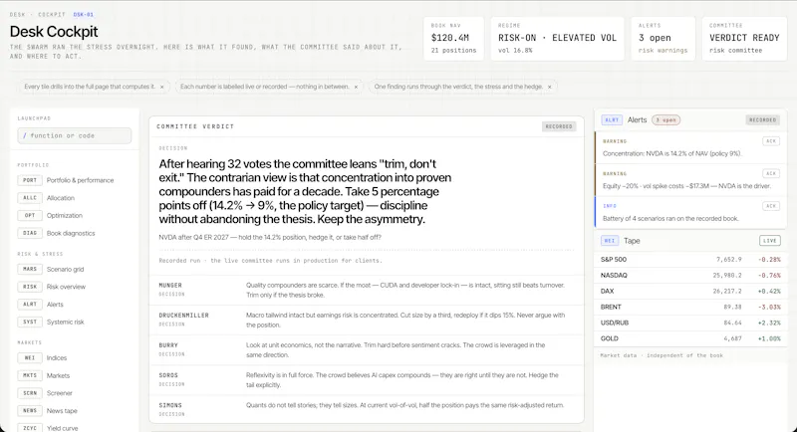
Task: Open Indices via sidebar WEI badge
Action: 30,358
